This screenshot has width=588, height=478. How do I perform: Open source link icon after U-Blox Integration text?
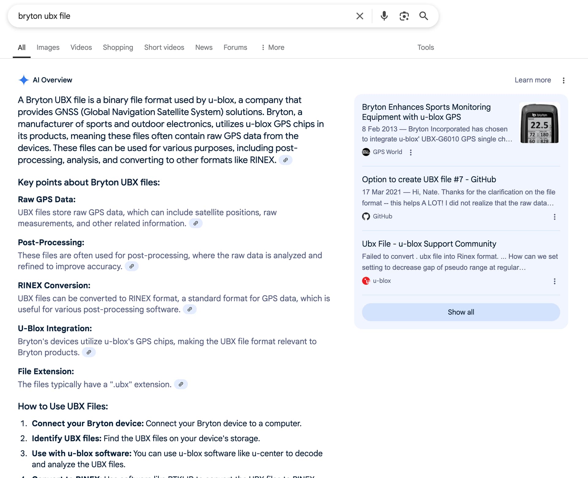click(x=89, y=352)
